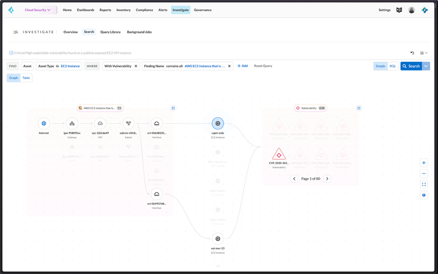The width and height of the screenshot is (438, 274).
Task: Switch query mode to Simple
Action: [x=380, y=66]
